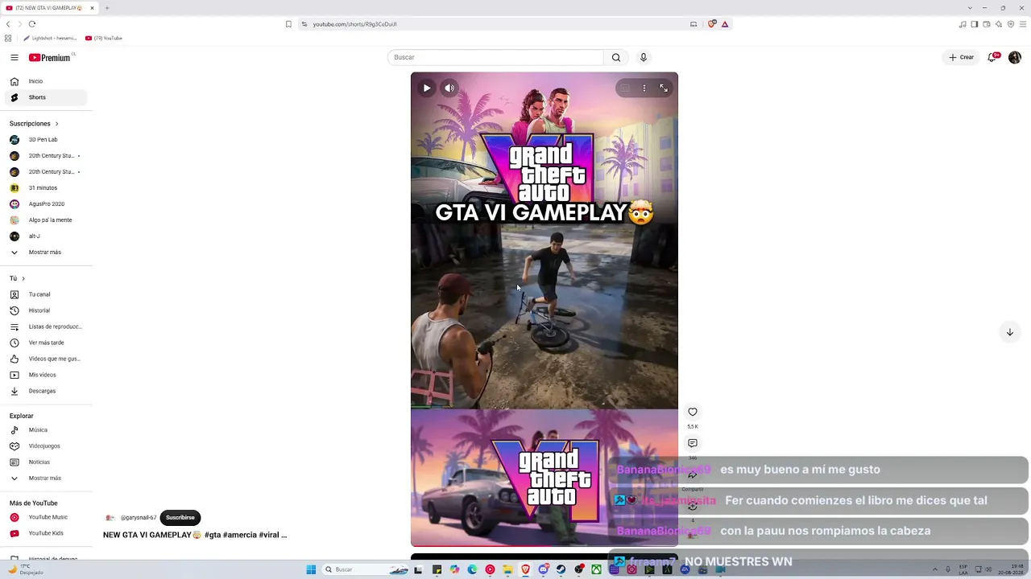Go to the next Short with down arrow

1009,332
